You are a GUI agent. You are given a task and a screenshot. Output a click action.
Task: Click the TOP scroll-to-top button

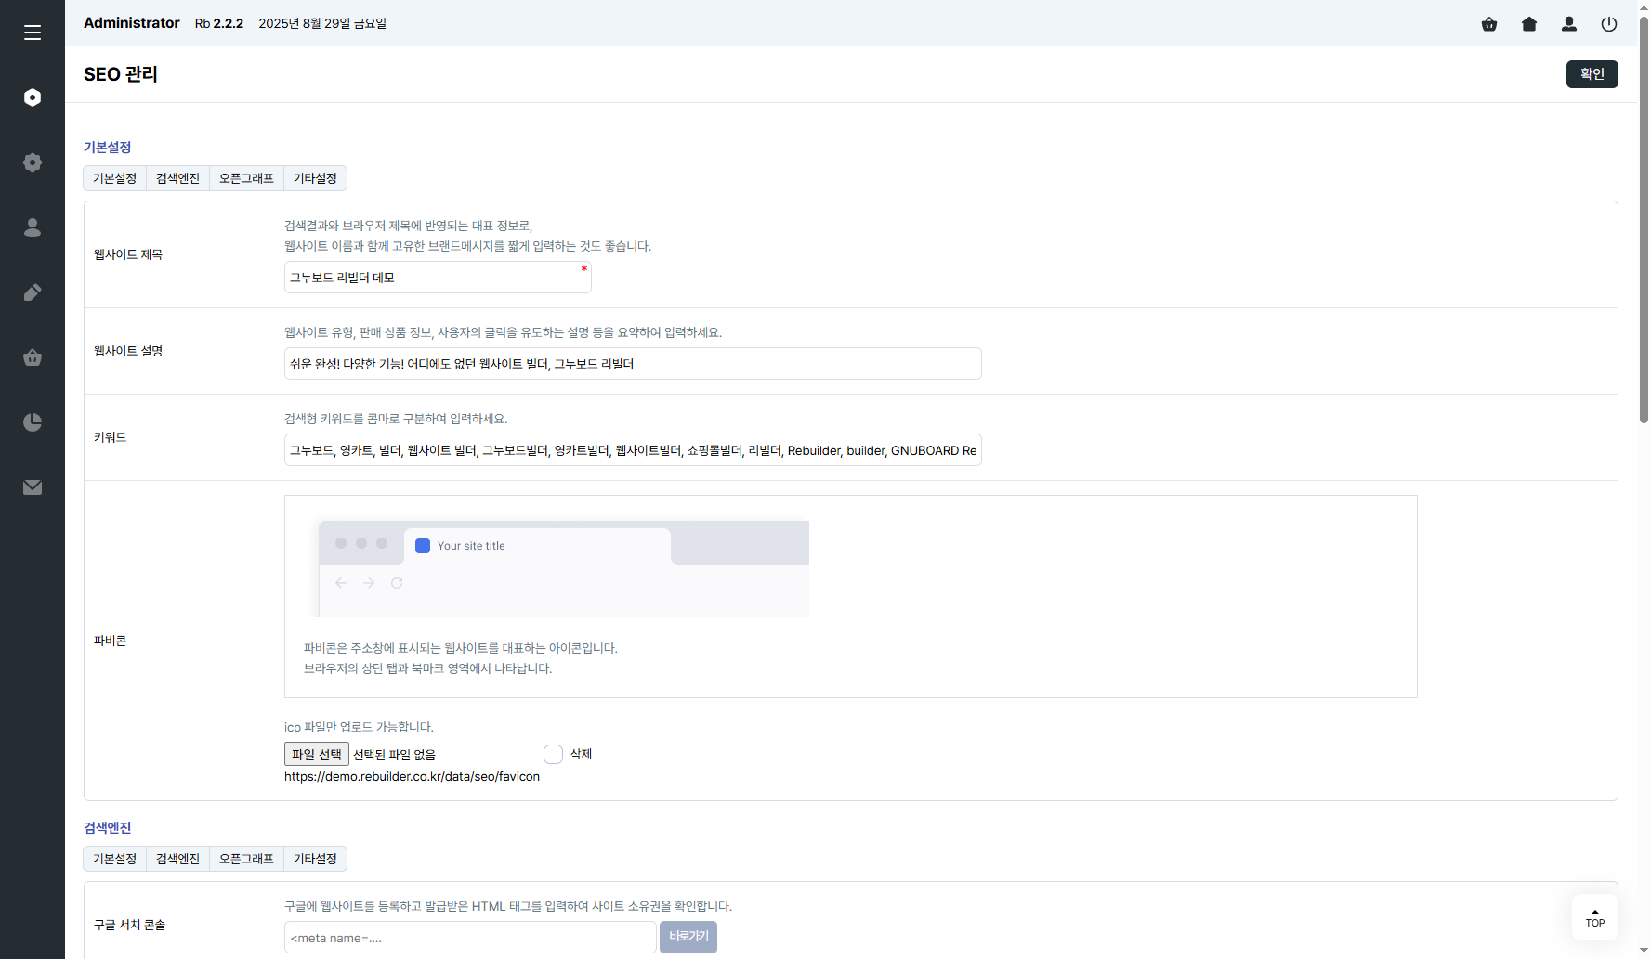coord(1594,917)
